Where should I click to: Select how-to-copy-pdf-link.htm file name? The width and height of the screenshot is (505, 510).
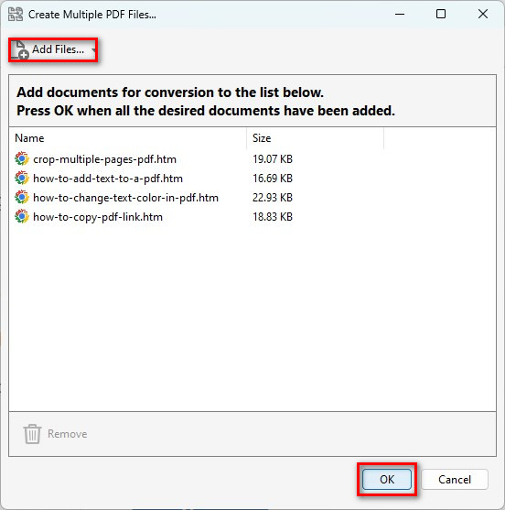[98, 217]
